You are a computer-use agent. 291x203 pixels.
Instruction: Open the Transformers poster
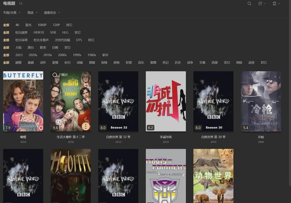click(166, 176)
